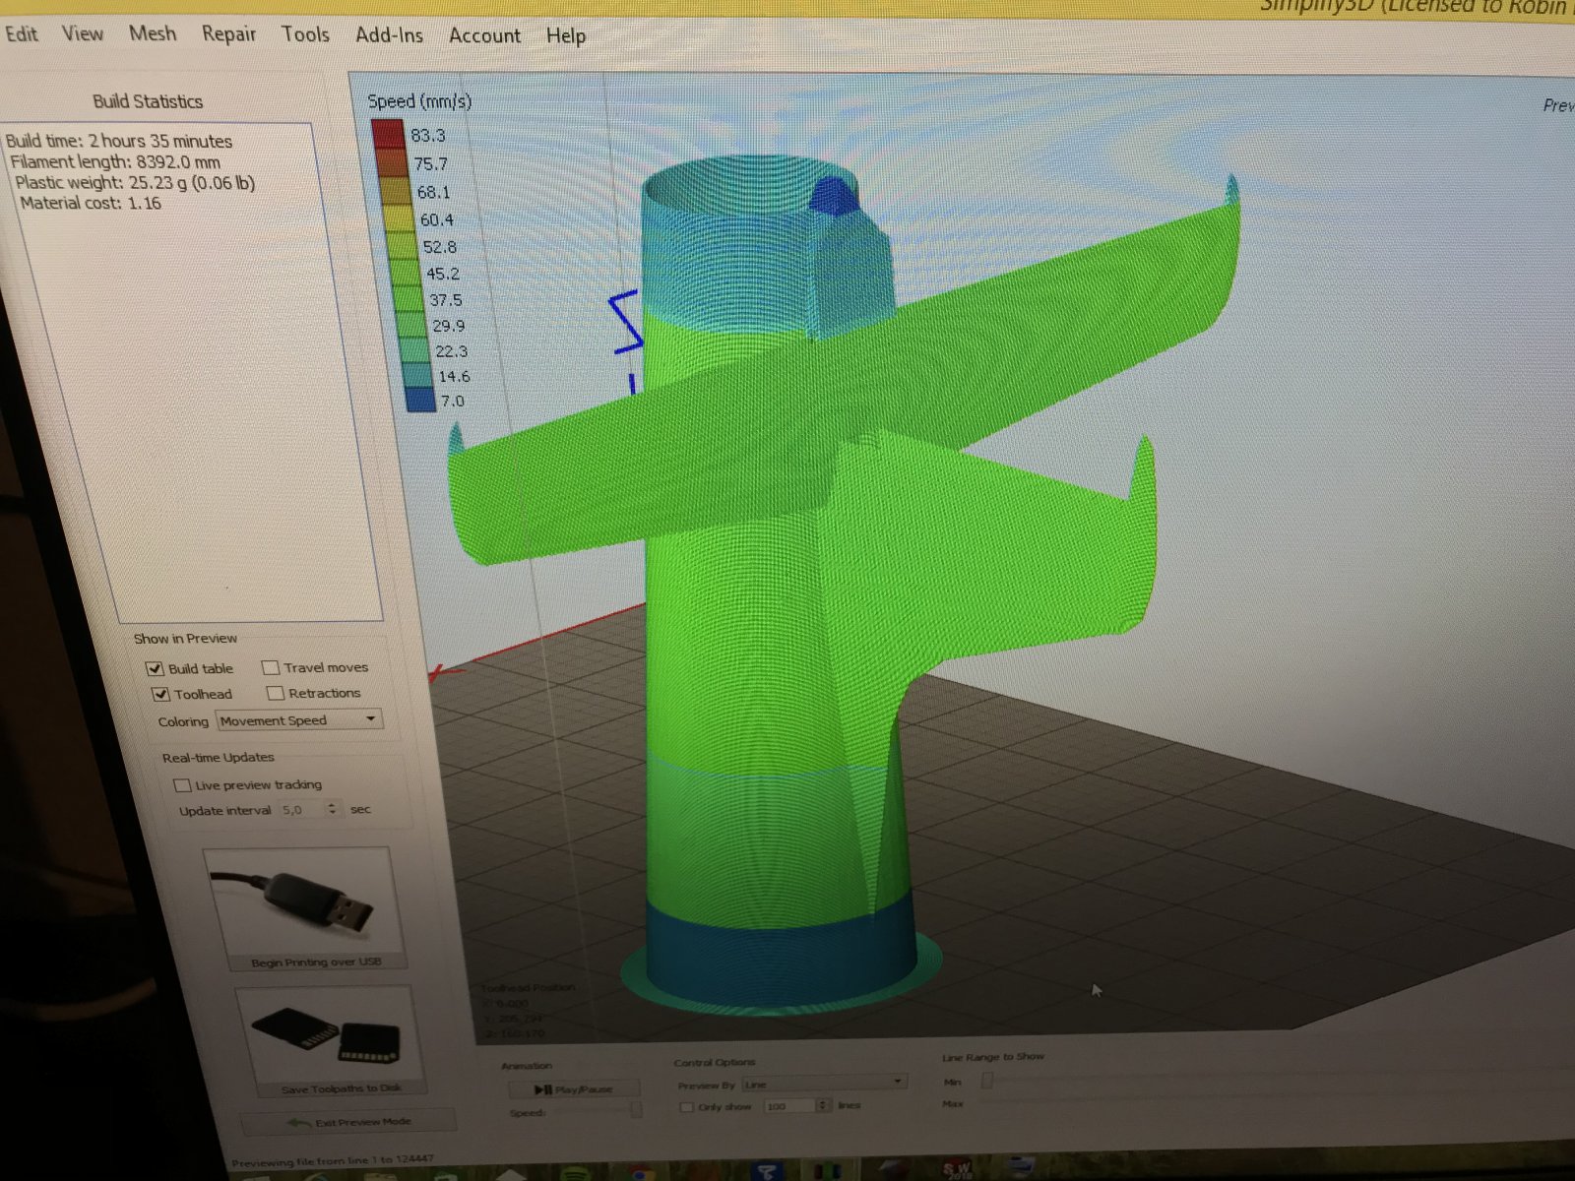
Task: Click the Material cost 1.16 text
Action: [x=91, y=203]
